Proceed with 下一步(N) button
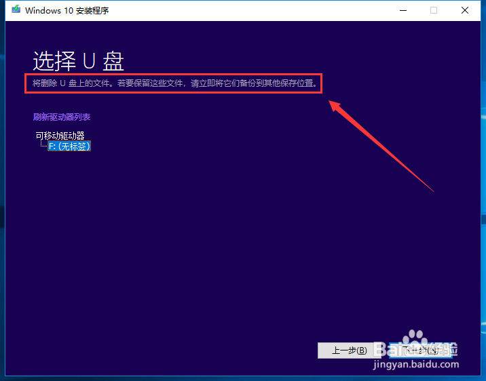486x381 pixels. coord(420,350)
